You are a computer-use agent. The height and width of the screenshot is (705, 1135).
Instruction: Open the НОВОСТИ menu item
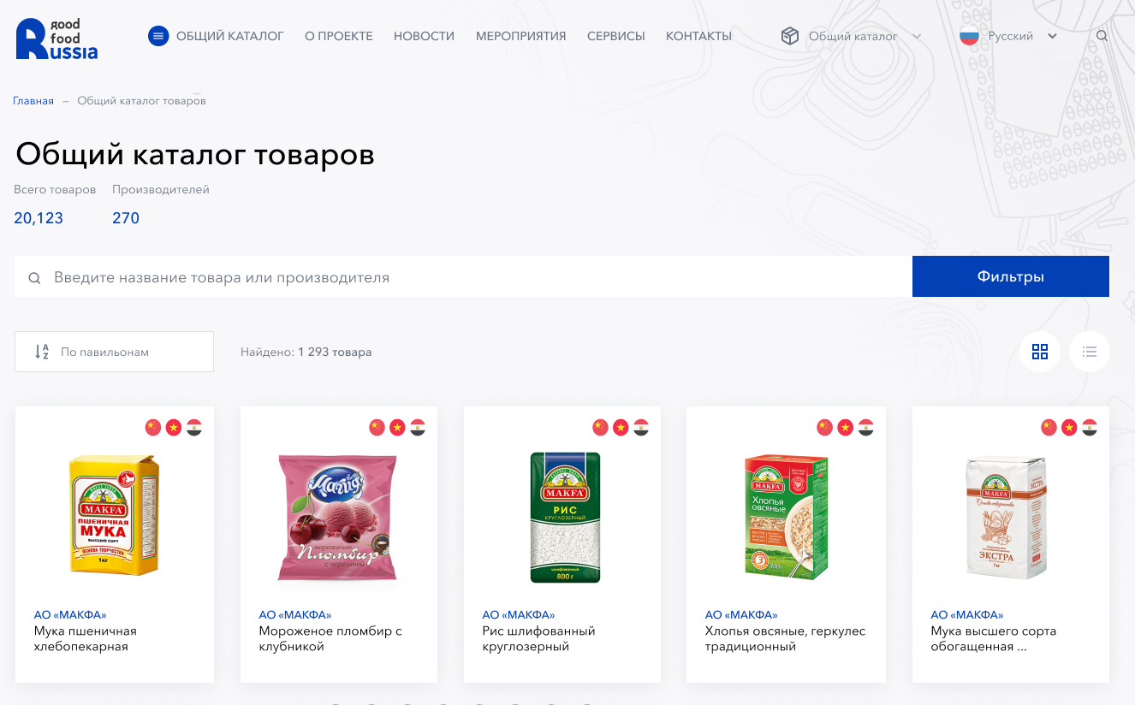click(x=424, y=36)
